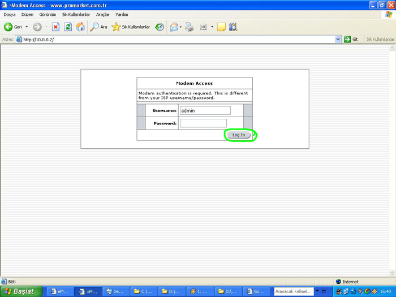Click the Modem Access heading text
This screenshot has height=297, width=396.
click(195, 83)
